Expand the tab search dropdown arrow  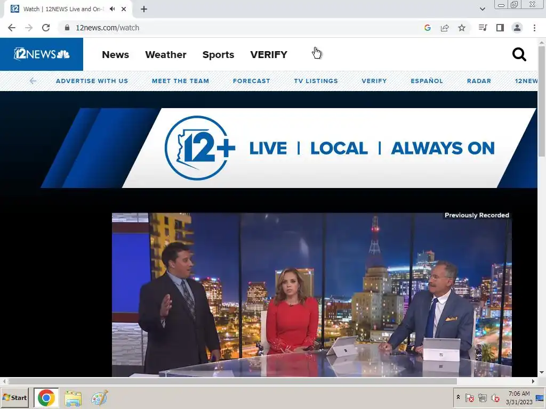(482, 9)
